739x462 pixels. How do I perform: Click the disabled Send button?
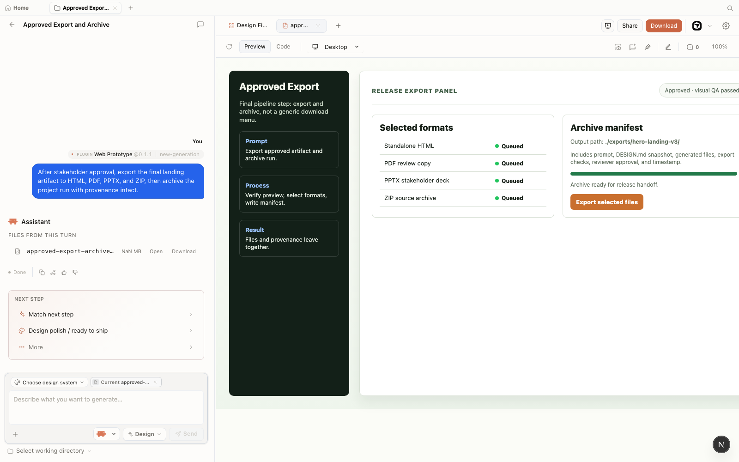pyautogui.click(x=187, y=434)
